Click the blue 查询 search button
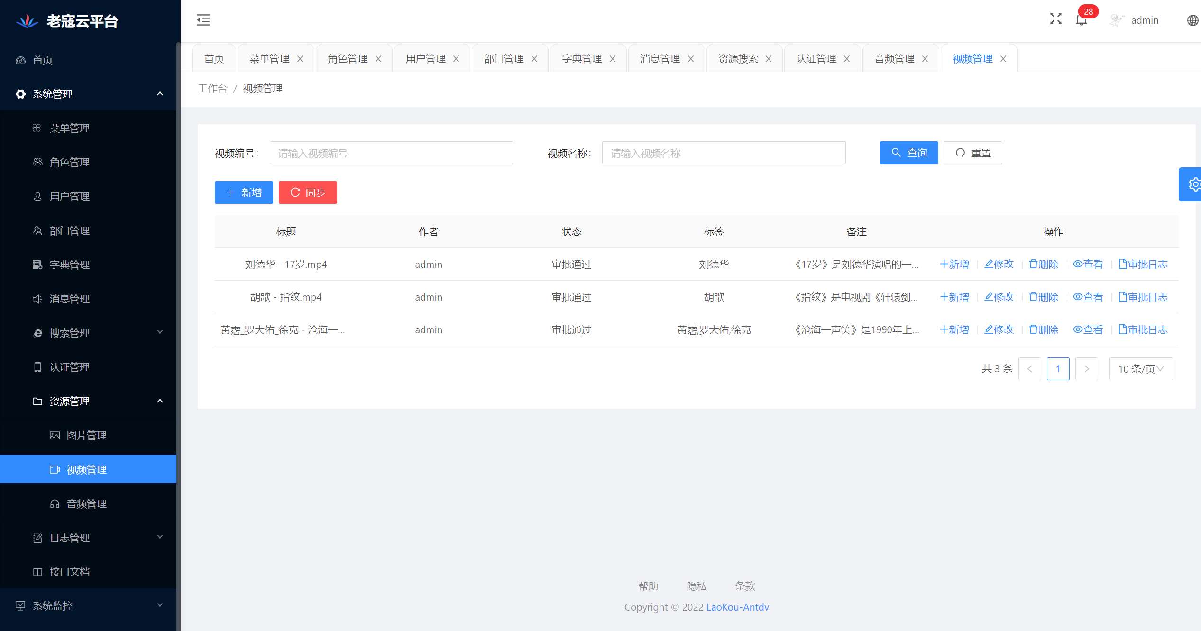Viewport: 1201px width, 631px height. (x=908, y=153)
